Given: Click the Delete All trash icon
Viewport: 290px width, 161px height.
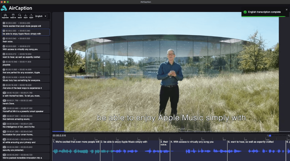Looking at the screenshot, I should tap(13, 16).
